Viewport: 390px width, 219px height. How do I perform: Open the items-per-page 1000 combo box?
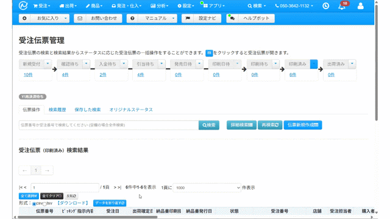[207, 188]
